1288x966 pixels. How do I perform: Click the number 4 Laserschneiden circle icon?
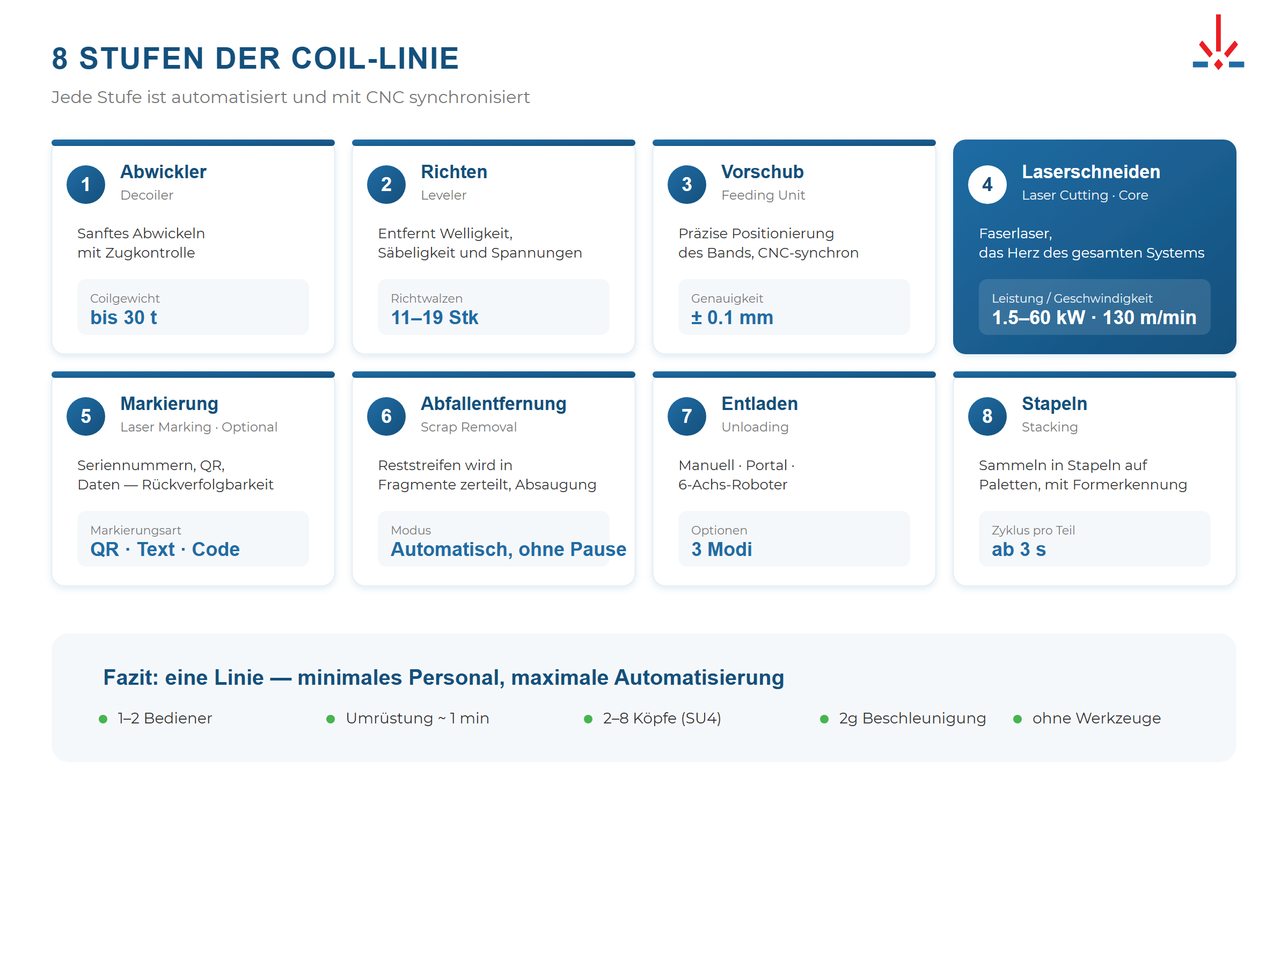tap(987, 184)
